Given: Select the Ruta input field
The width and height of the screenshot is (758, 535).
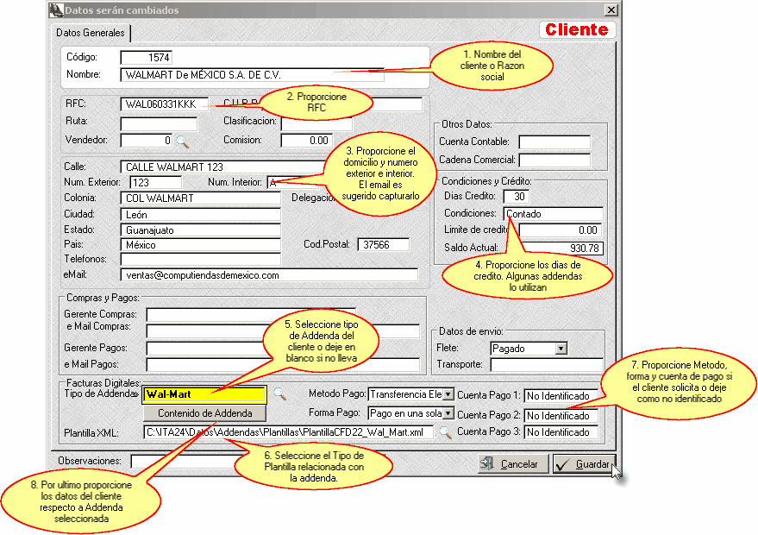Looking at the screenshot, I should pos(159,123).
